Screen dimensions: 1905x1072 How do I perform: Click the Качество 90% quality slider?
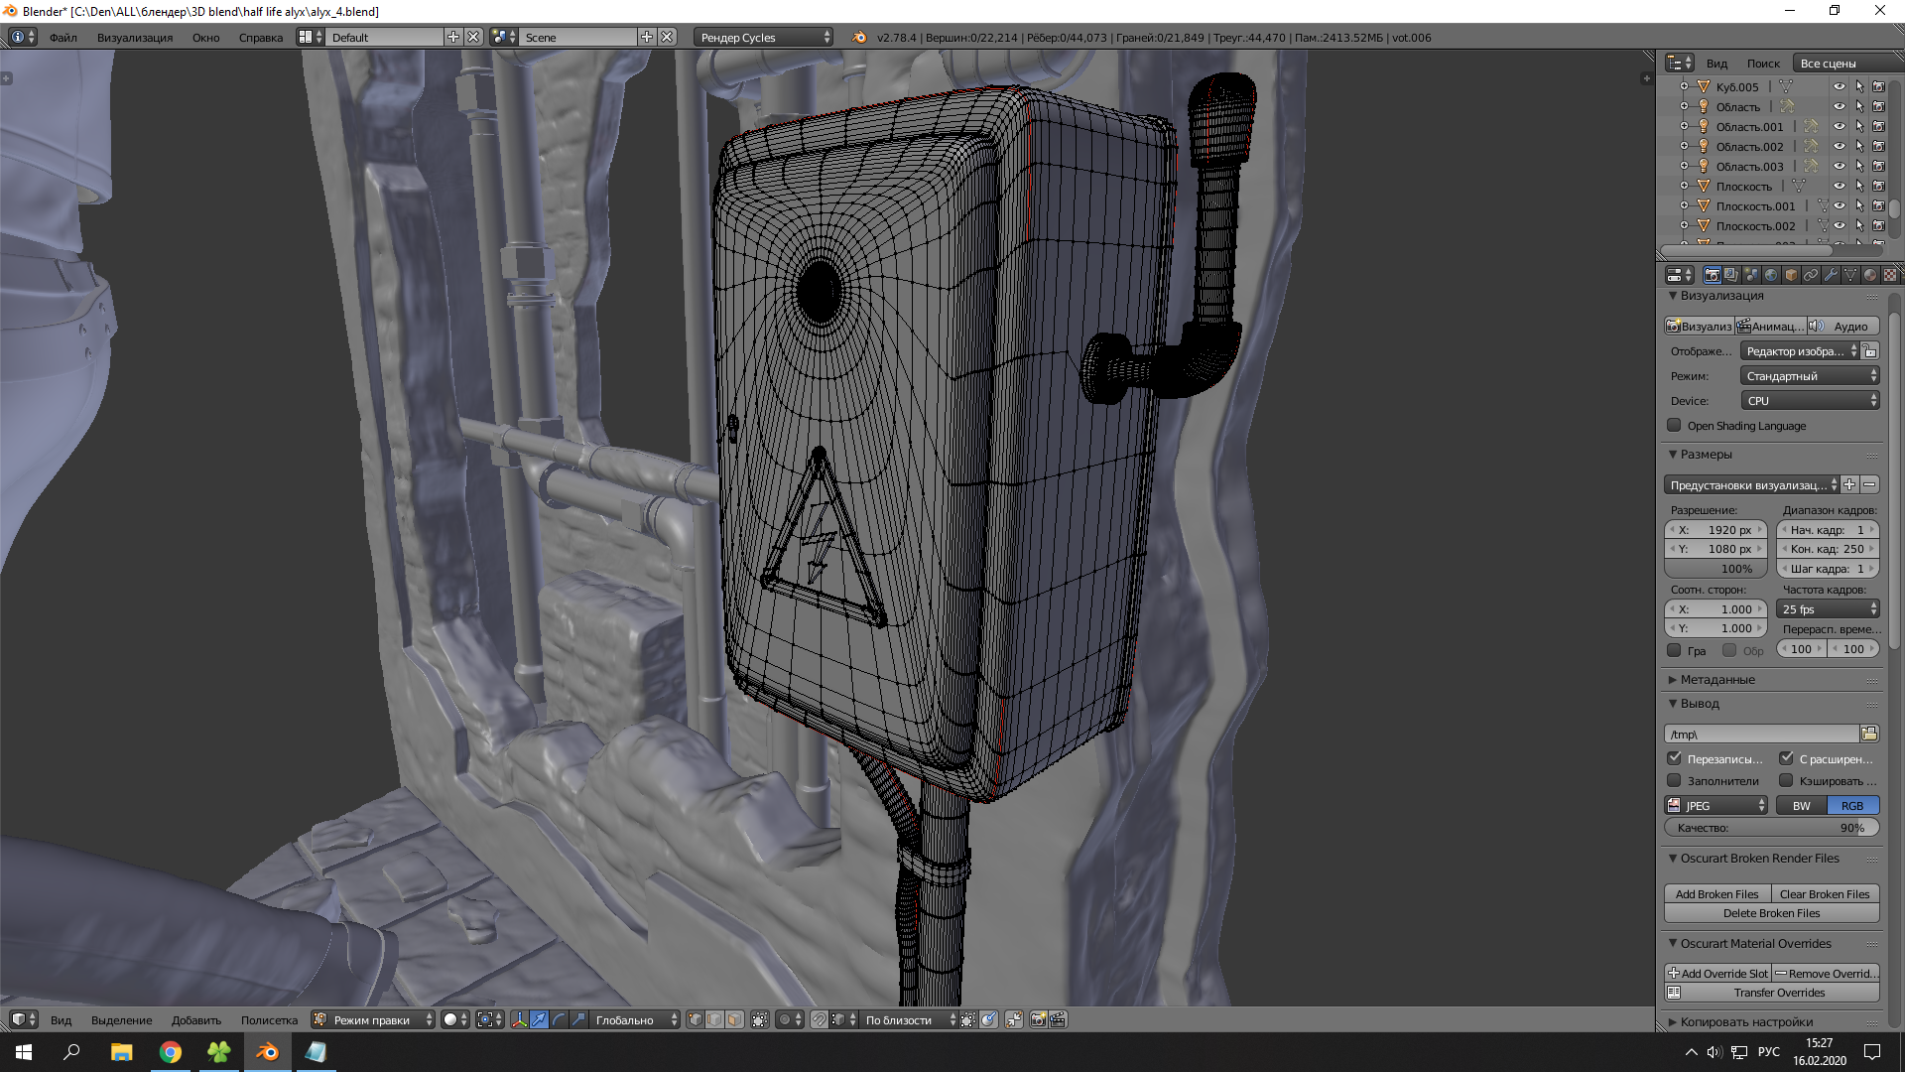tap(1771, 828)
